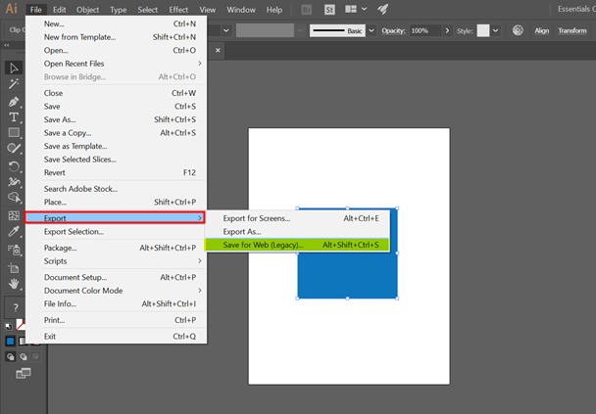Viewport: 596px width, 414px height.
Task: Click the Align panel link
Action: point(542,30)
